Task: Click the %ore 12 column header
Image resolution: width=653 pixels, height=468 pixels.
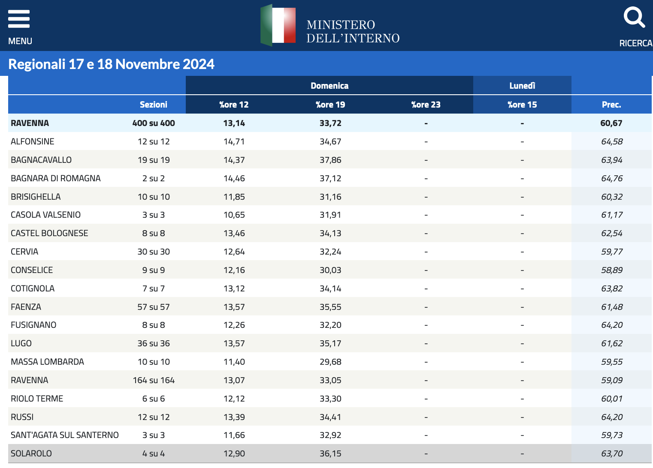Action: (x=234, y=105)
